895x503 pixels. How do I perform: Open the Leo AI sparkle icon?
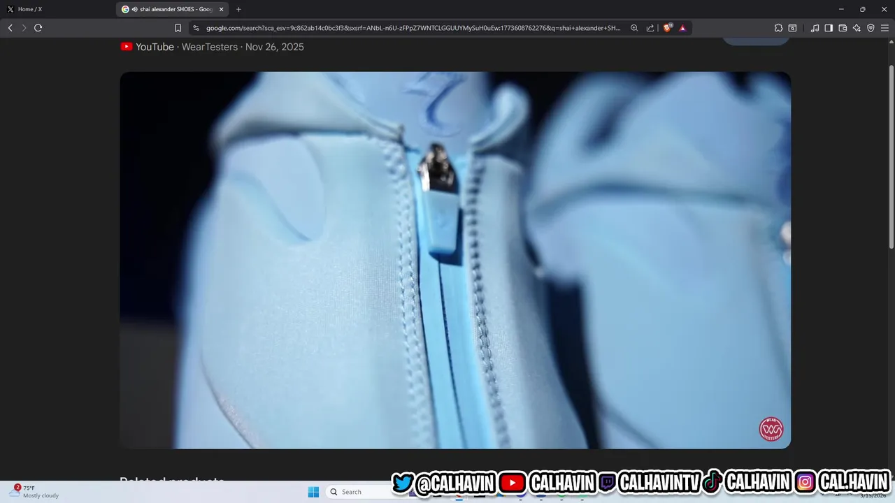coord(857,28)
